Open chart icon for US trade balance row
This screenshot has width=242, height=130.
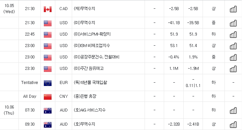[233, 23]
